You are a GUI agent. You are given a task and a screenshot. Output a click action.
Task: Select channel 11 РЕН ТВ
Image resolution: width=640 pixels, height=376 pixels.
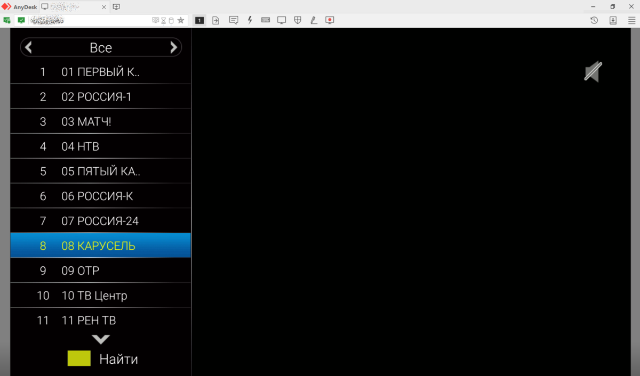[100, 320]
